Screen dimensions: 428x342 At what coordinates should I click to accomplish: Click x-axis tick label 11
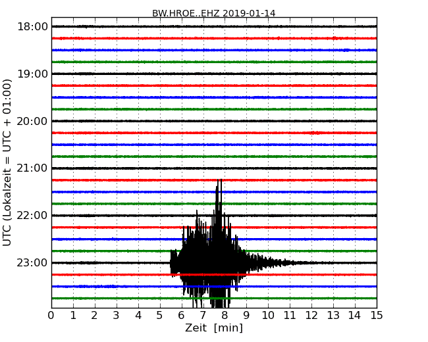[290, 316]
